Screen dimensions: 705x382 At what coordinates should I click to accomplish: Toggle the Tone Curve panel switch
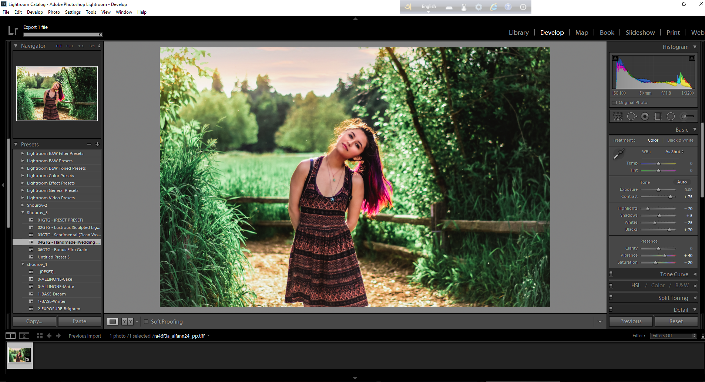pos(611,274)
